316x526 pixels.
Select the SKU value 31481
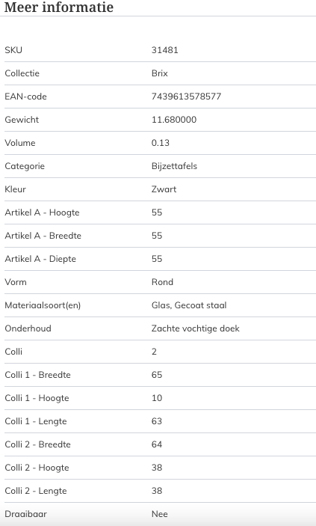pos(164,50)
